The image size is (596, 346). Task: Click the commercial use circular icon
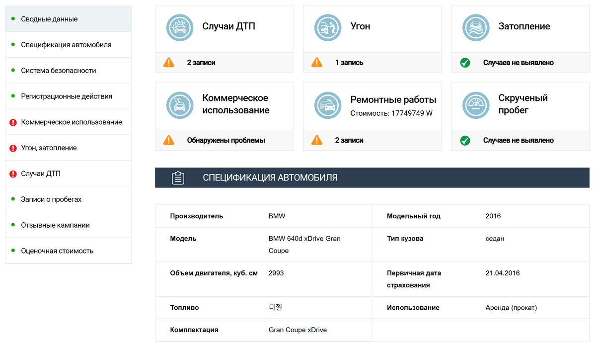click(179, 105)
